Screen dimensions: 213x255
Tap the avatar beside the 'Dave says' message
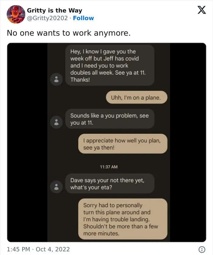[56, 186]
